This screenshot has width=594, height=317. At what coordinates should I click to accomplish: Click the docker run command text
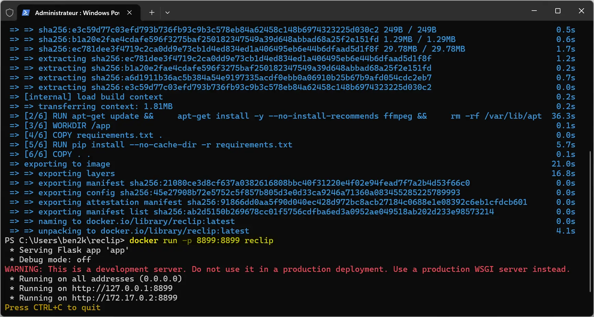pos(201,240)
